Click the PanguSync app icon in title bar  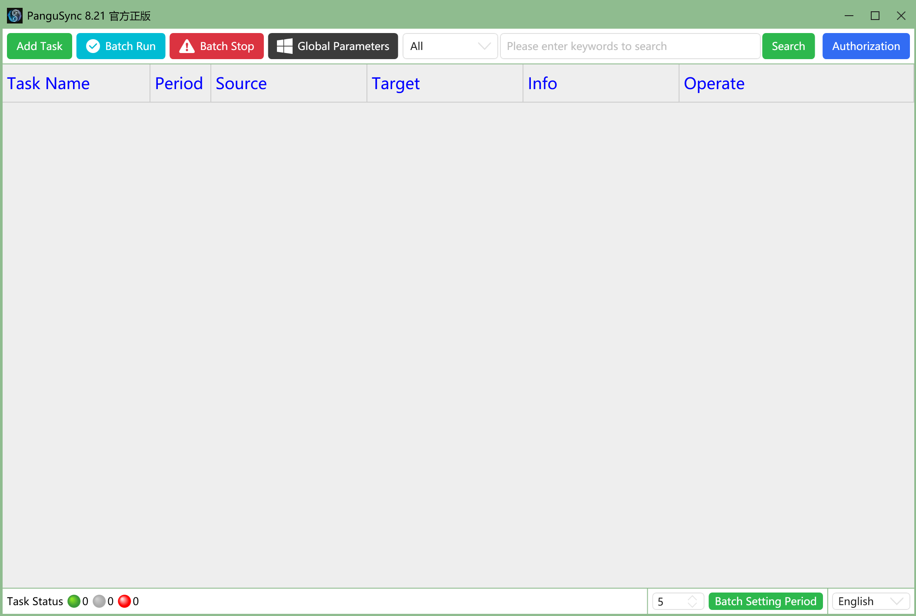(14, 16)
